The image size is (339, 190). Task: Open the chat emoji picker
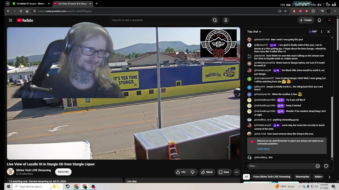318,166
